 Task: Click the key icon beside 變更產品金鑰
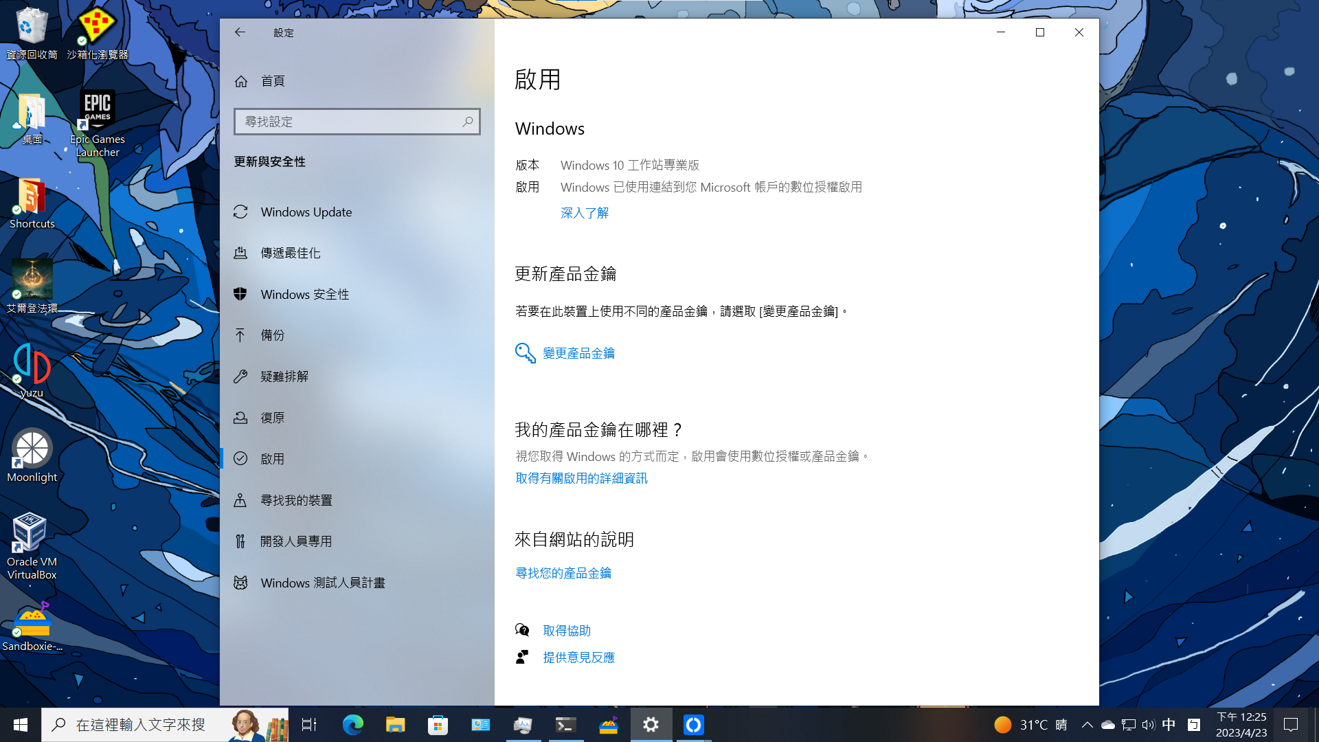click(525, 353)
